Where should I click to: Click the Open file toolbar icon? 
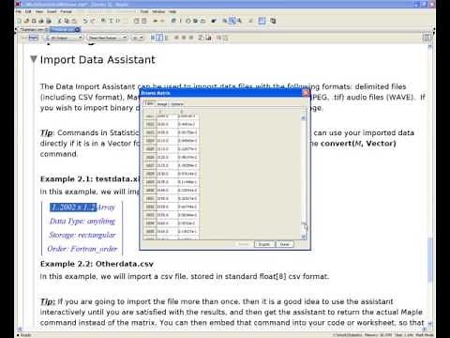click(x=26, y=21)
